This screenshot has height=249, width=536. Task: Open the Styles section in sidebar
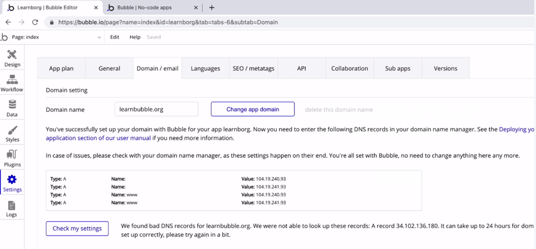pyautogui.click(x=12, y=133)
